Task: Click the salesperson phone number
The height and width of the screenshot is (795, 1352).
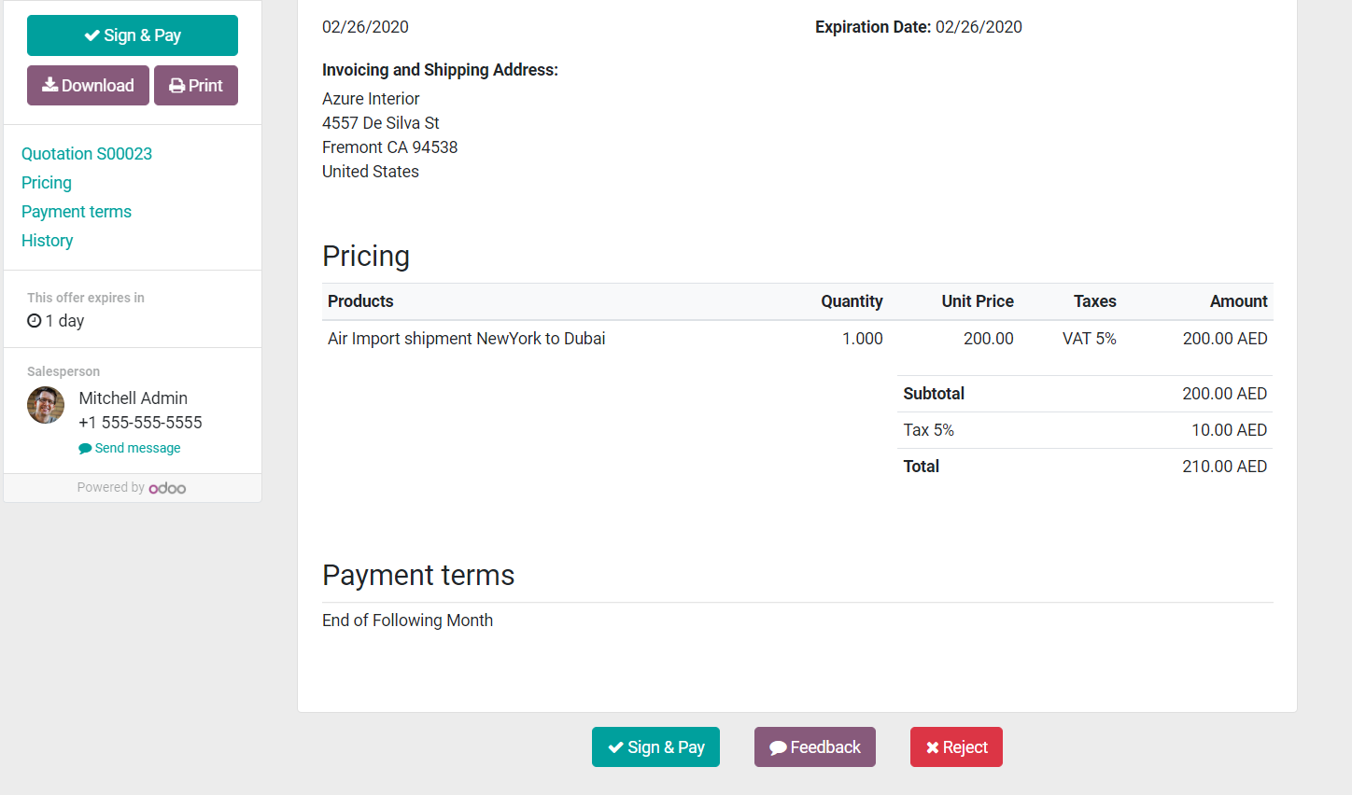Action: (x=140, y=423)
